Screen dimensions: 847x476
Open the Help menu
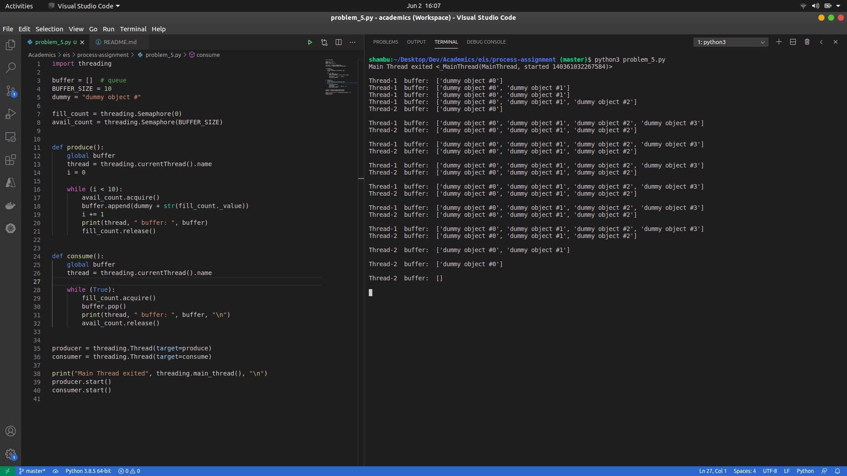[159, 29]
